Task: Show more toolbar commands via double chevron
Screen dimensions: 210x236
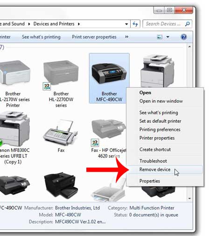Action: pyautogui.click(x=126, y=37)
